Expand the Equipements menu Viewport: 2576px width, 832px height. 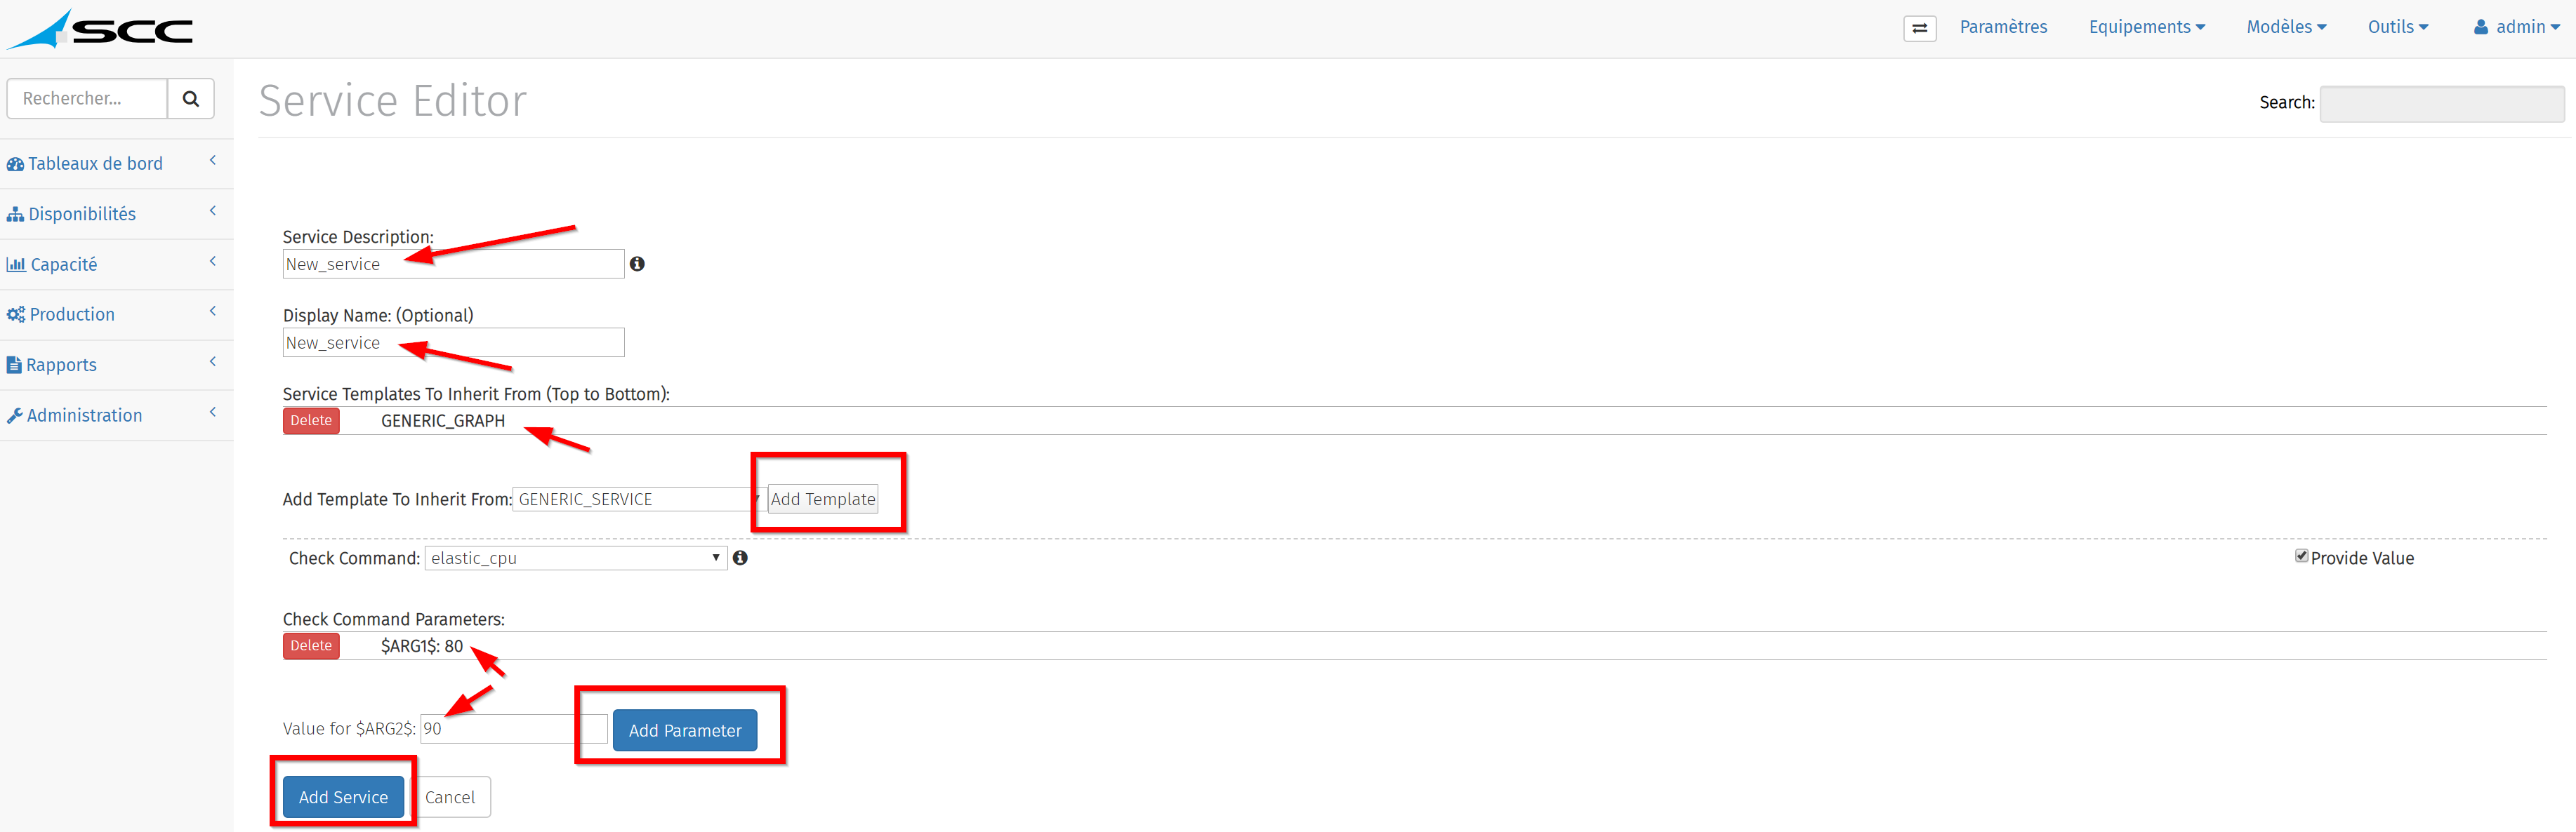[x=2146, y=27]
